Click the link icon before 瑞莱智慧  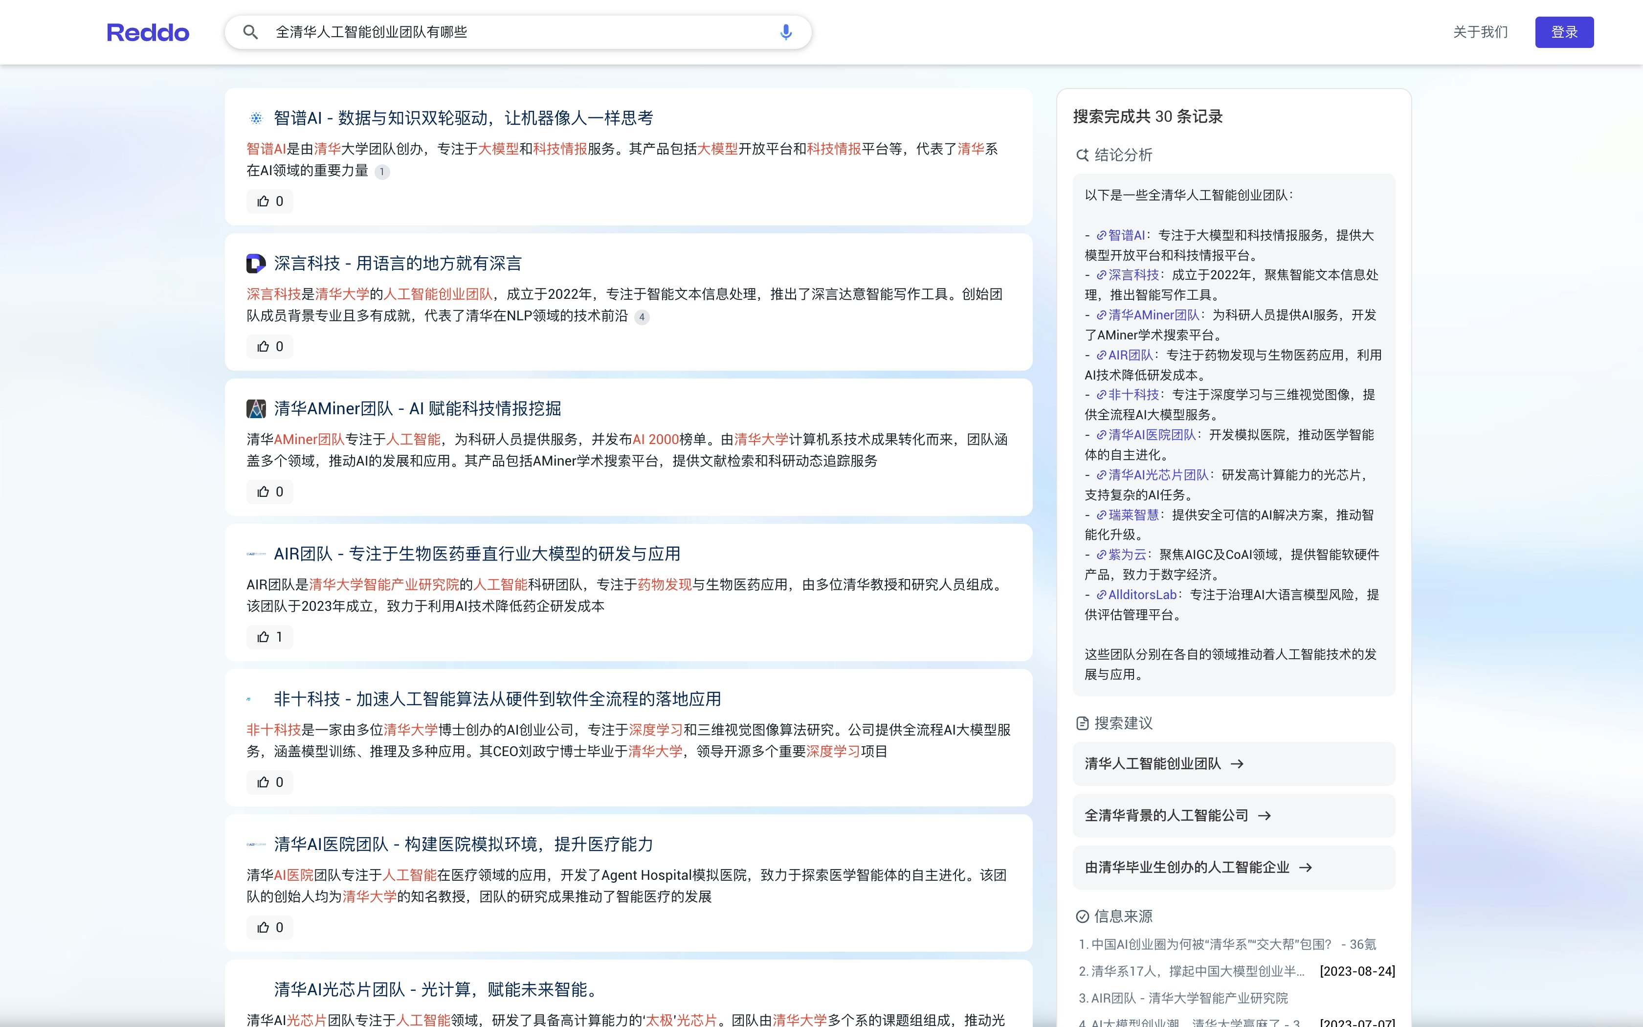[1101, 515]
